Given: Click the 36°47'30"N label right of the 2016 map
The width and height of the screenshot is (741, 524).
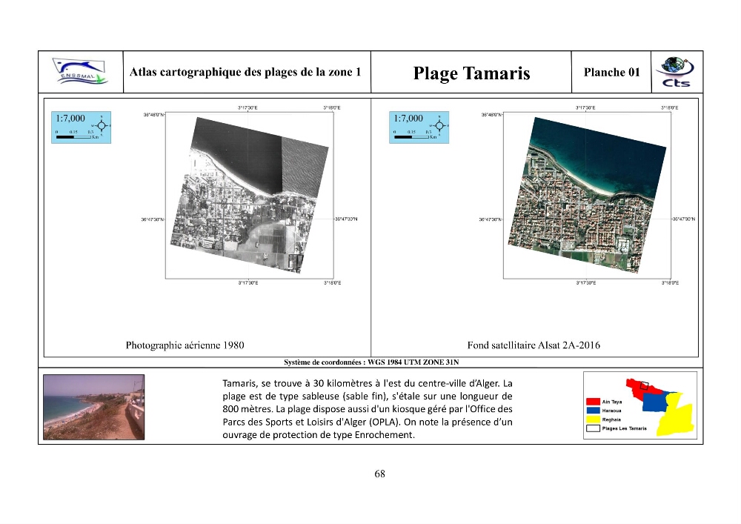Looking at the screenshot, I should pos(684,219).
